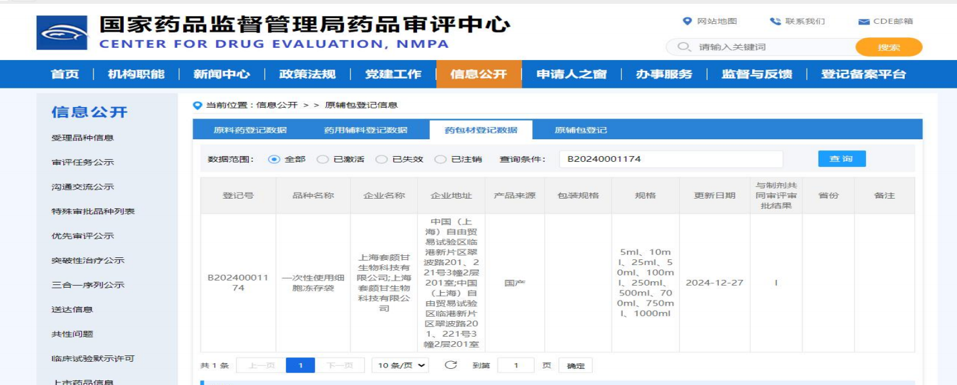This screenshot has height=385, width=957.
Task: Click the CDE logo icon
Action: pyautogui.click(x=62, y=33)
